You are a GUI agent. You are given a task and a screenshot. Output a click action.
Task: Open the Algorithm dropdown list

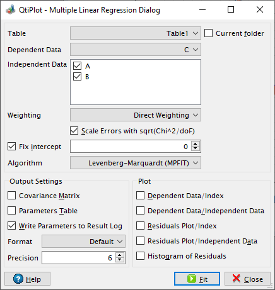136,163
